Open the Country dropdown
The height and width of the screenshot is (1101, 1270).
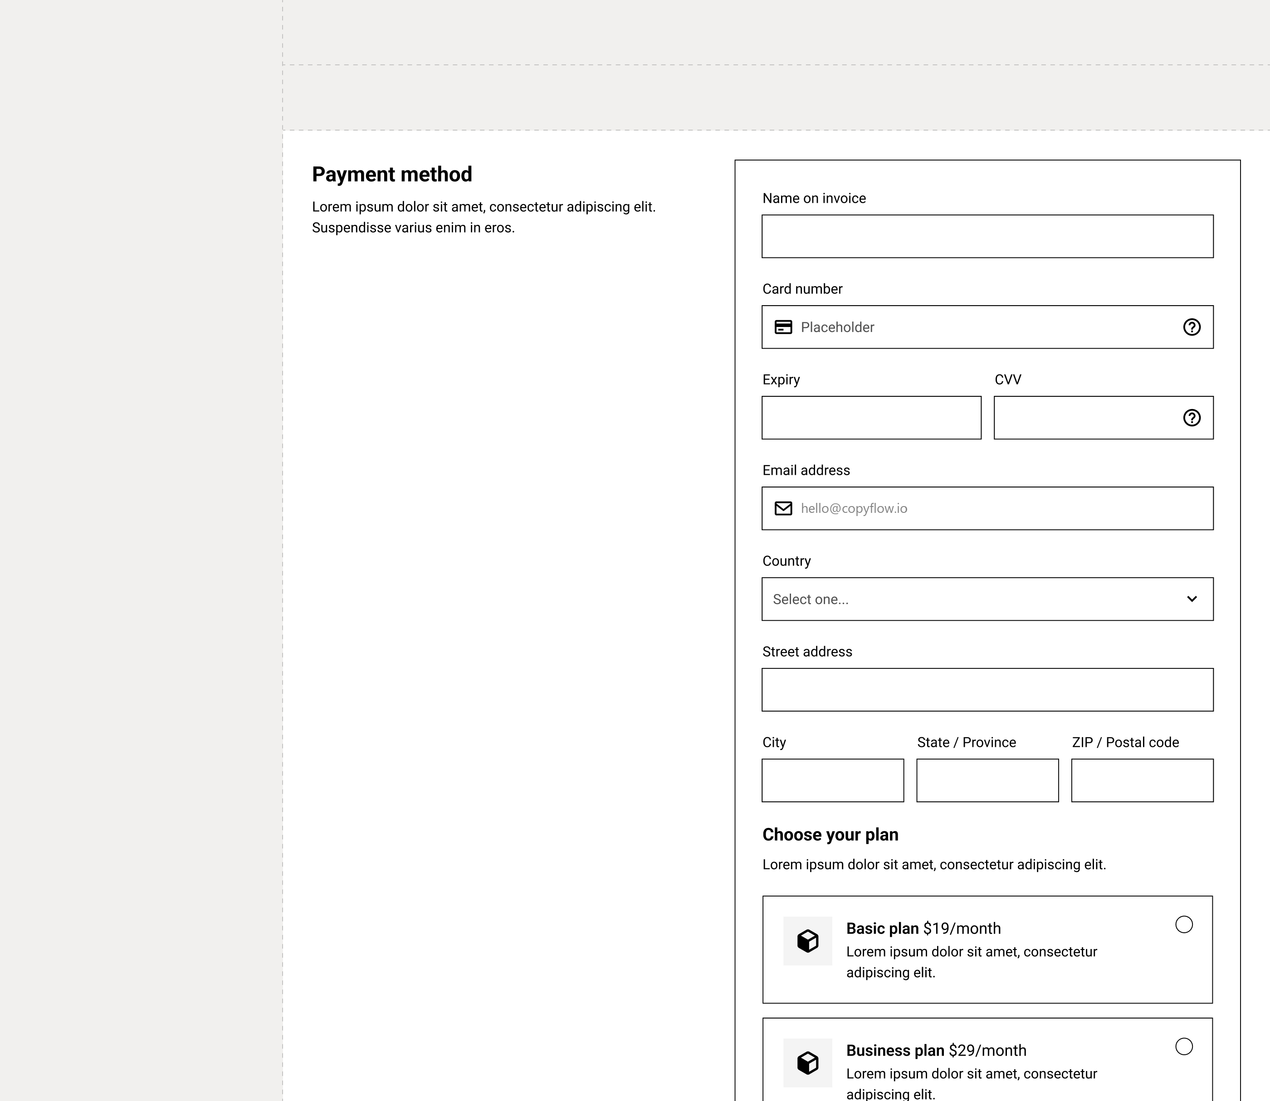pyautogui.click(x=987, y=599)
